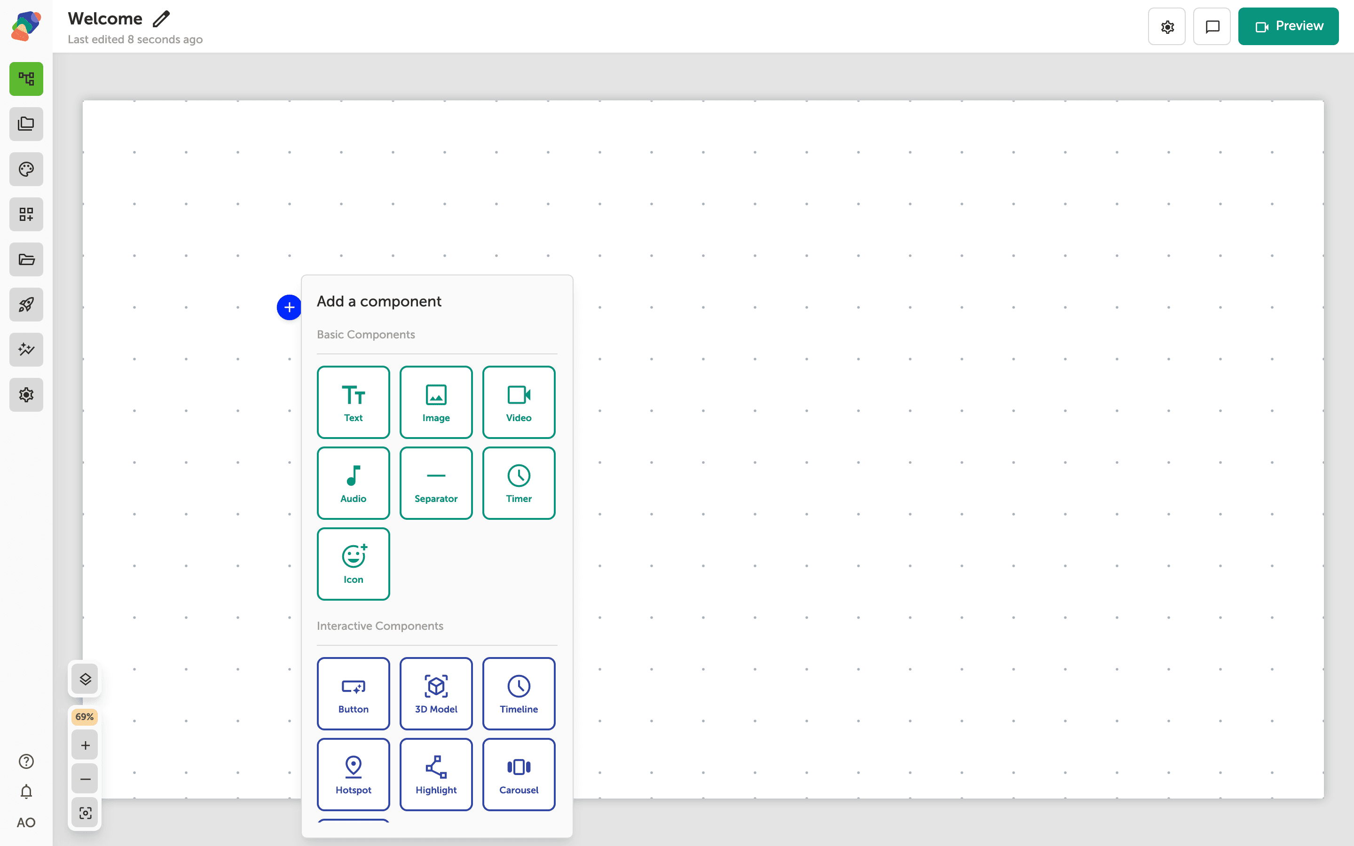Open the rocket publish icon
The image size is (1354, 846).
coord(26,305)
